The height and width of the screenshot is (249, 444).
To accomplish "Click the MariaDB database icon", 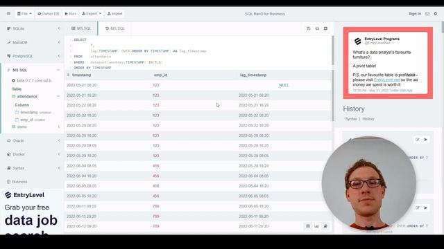I will (9, 42).
